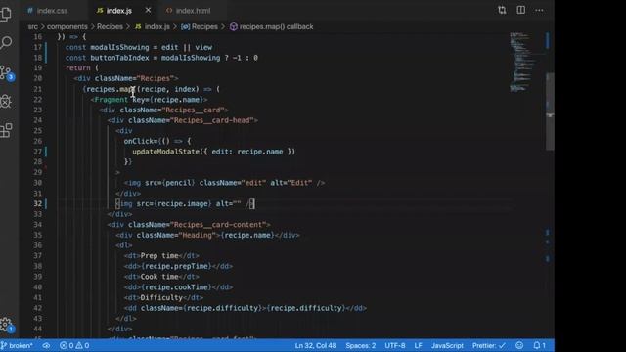Open the Extensions view

point(6,130)
